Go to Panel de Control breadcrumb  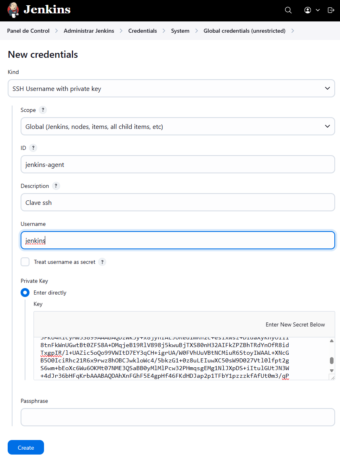(28, 31)
